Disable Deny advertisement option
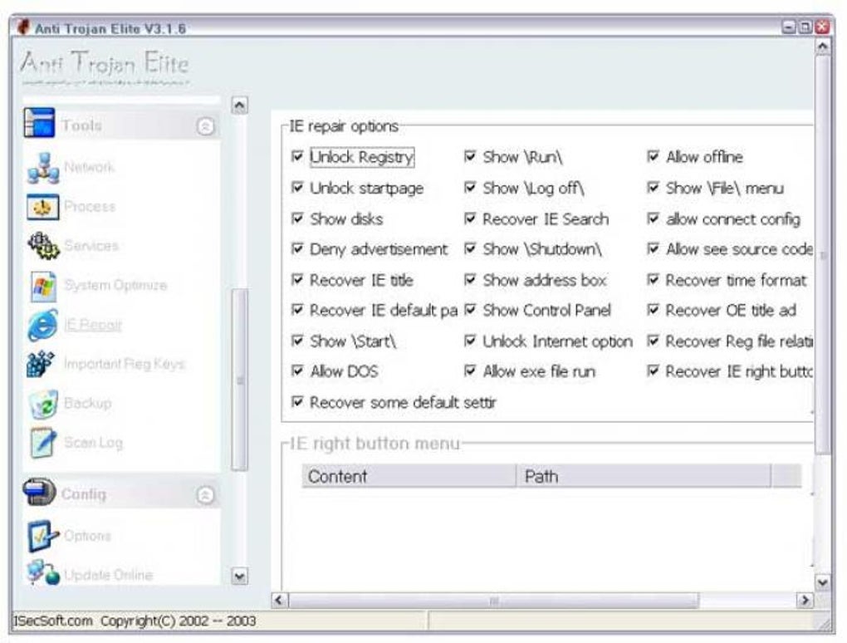The width and height of the screenshot is (847, 643). pyautogui.click(x=297, y=248)
